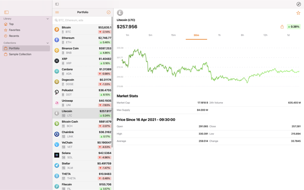Click the share icon beside 0.38% badge
This screenshot has height=190, width=304.
pos(282,26)
